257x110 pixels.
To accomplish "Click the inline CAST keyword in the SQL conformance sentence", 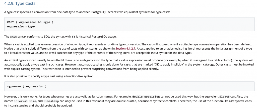I will coord(13,37).
